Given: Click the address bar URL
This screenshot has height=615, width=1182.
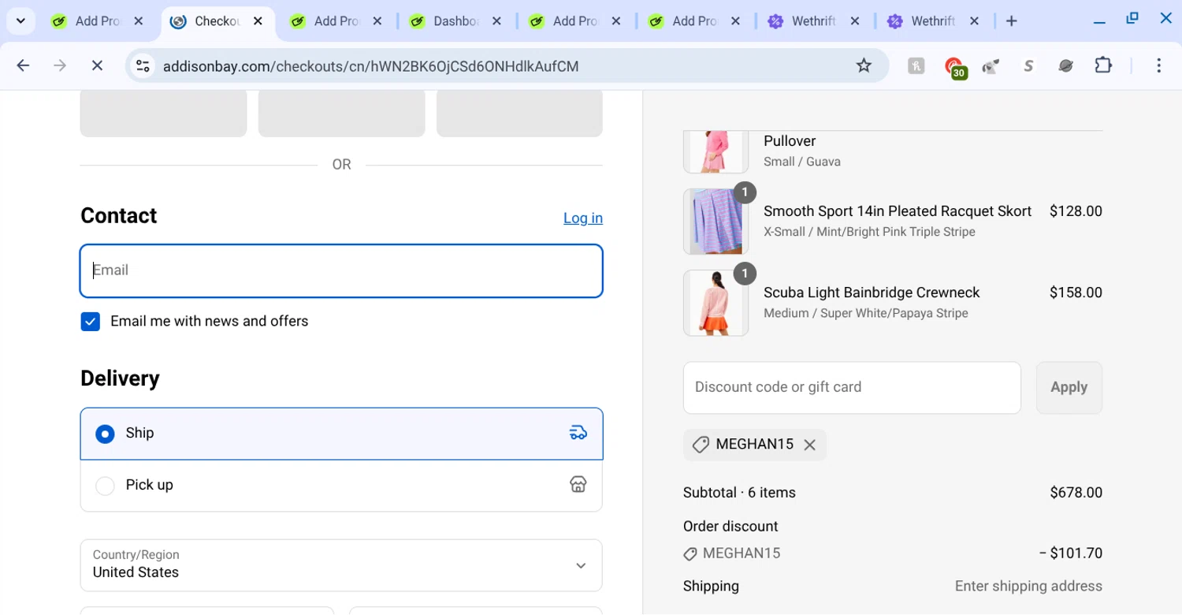Looking at the screenshot, I should coord(370,66).
